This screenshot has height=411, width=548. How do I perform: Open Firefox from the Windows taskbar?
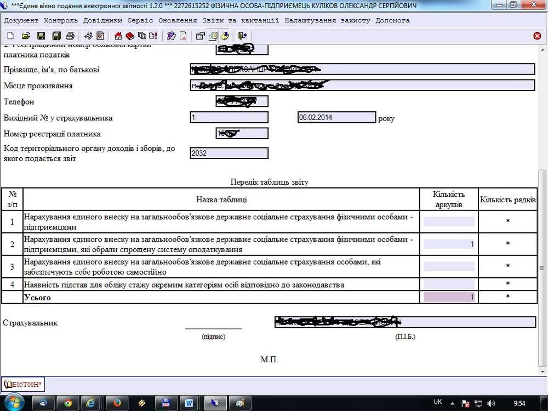(x=117, y=403)
